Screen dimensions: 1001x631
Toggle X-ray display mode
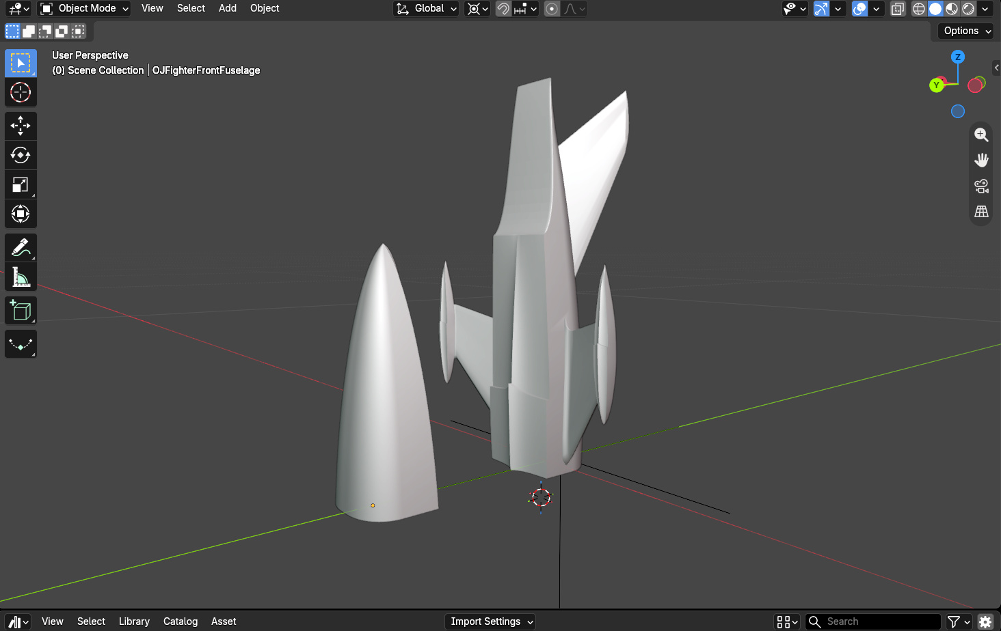[898, 9]
